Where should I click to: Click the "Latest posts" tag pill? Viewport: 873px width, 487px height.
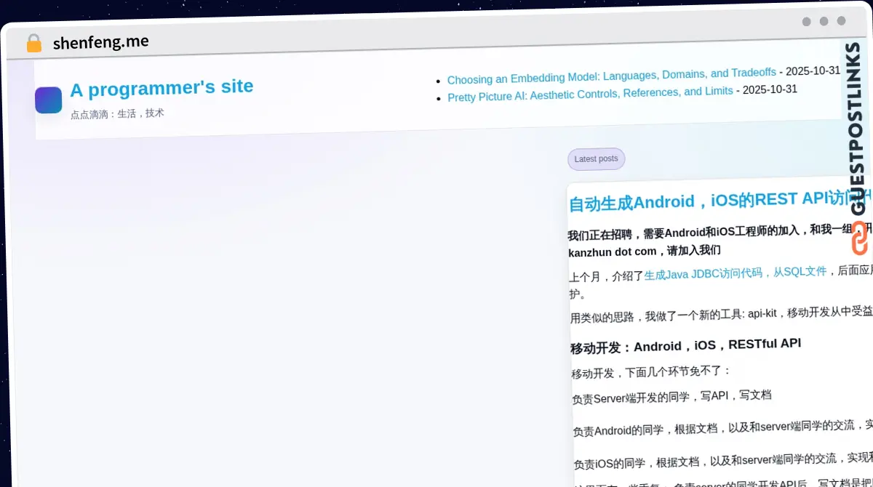coord(596,158)
